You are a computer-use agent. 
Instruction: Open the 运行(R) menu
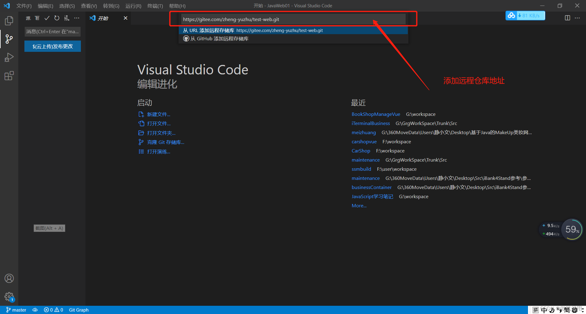click(133, 6)
